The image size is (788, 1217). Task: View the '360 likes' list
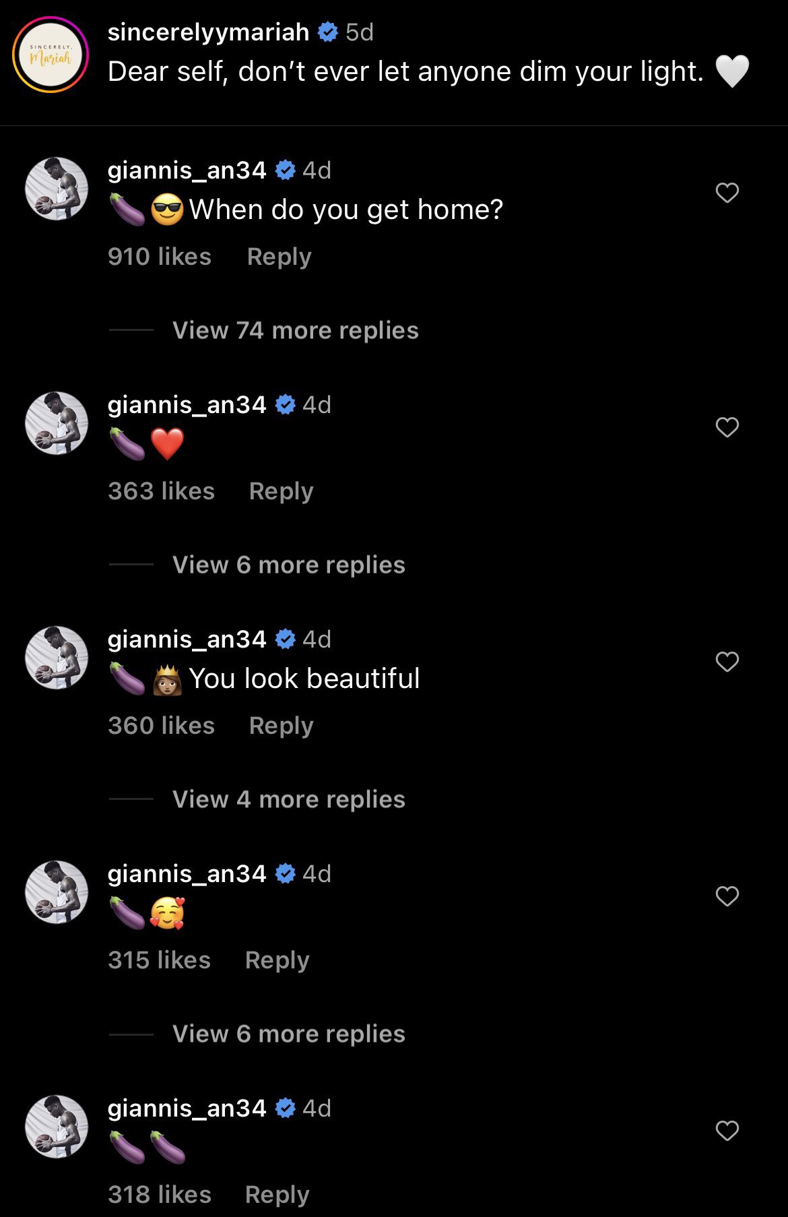[x=161, y=726]
